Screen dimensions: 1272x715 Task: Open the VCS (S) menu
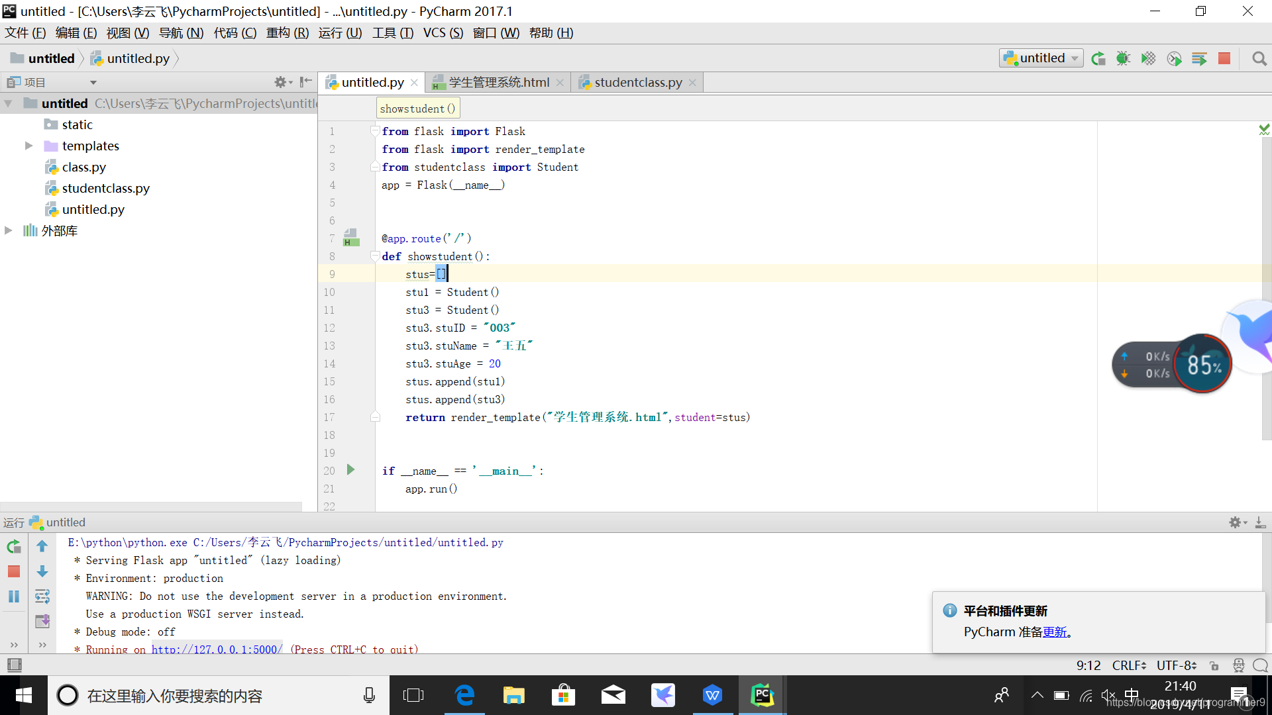443,32
